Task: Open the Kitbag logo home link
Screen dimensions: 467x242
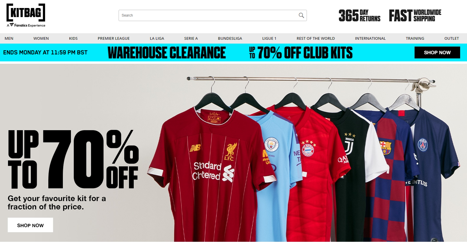Action: click(26, 15)
